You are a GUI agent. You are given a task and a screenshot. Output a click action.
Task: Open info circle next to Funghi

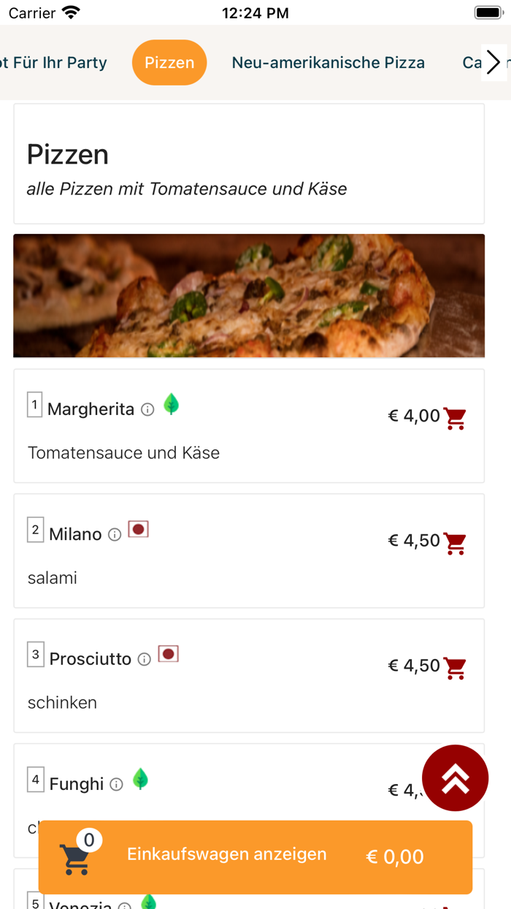click(117, 783)
